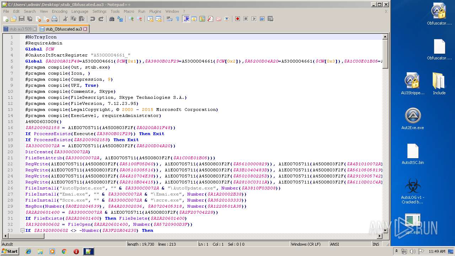Click the Print toolbar icon
This screenshot has width=455, height=256.
(x=54, y=19)
